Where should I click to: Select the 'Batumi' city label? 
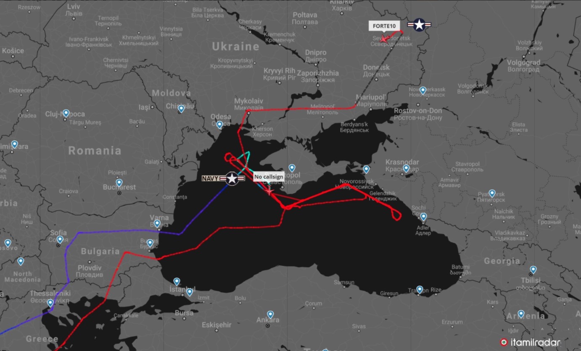[460, 267]
